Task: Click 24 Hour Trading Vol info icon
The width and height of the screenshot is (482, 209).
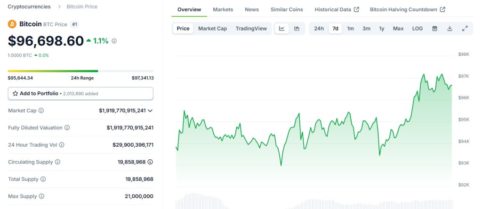Action: (62, 145)
